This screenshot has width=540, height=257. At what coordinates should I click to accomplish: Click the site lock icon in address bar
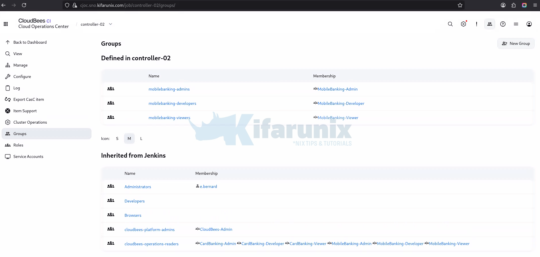[x=75, y=5]
